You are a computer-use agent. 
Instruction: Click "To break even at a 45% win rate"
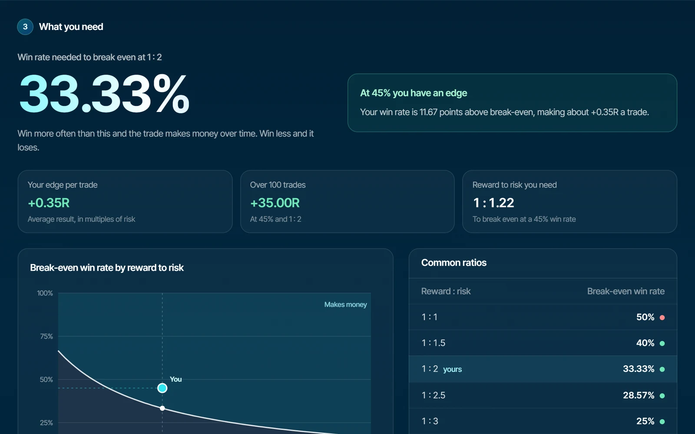point(524,219)
